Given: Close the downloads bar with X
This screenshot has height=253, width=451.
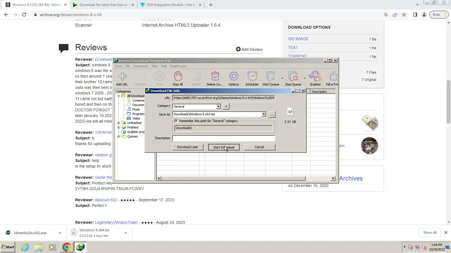Looking at the screenshot, I should pyautogui.click(x=446, y=232).
